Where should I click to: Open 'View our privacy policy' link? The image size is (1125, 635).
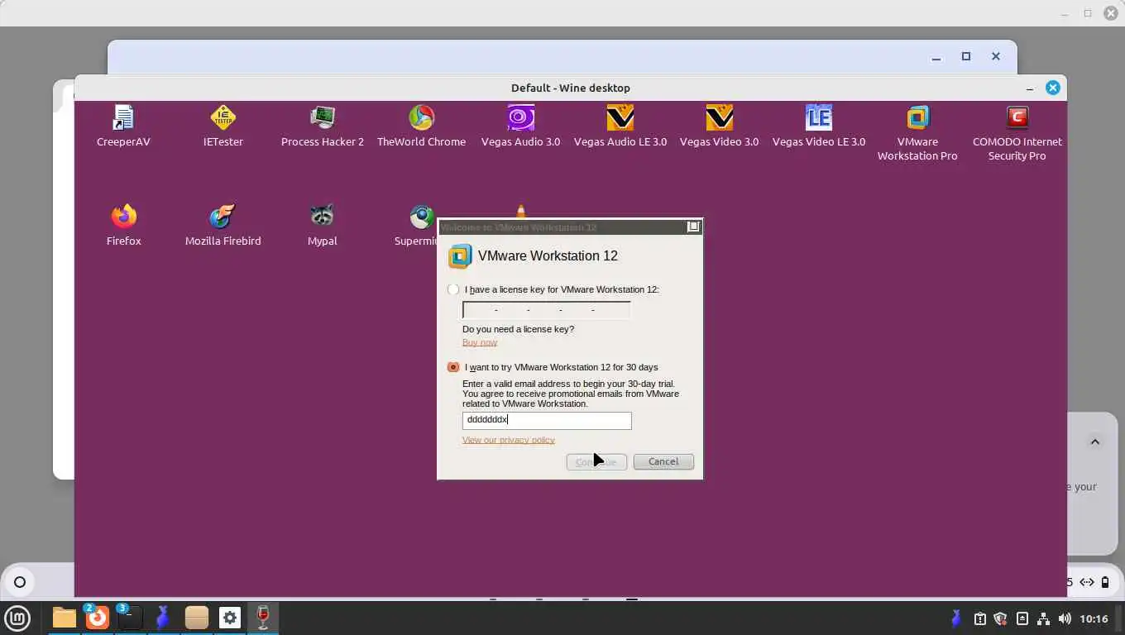coord(509,440)
